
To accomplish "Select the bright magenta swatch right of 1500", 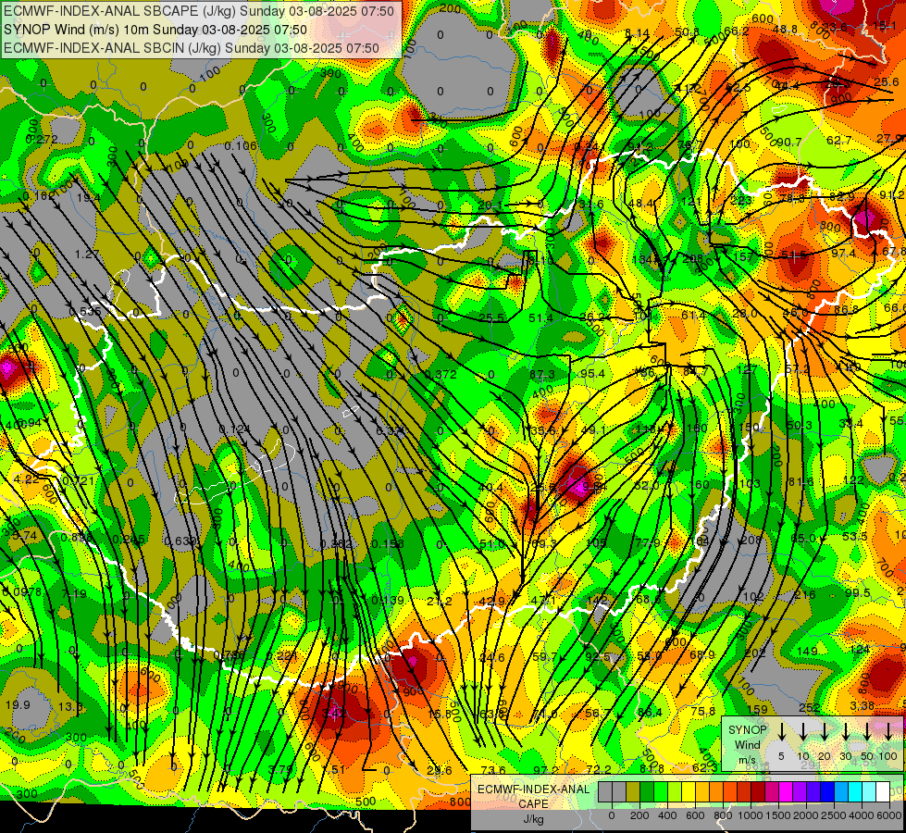I will coord(786,792).
